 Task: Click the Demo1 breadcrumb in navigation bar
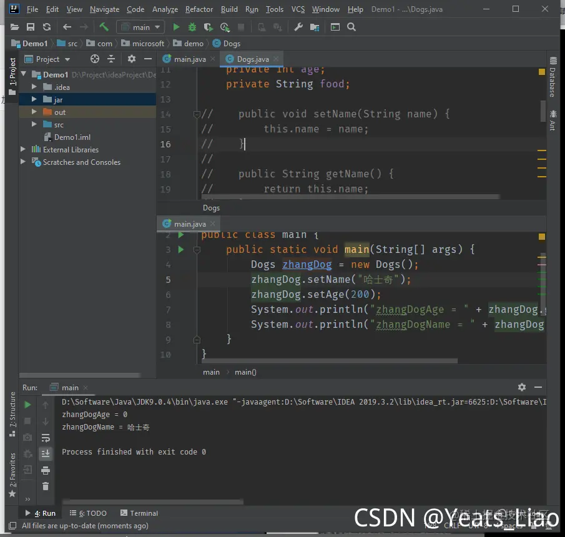[29, 44]
